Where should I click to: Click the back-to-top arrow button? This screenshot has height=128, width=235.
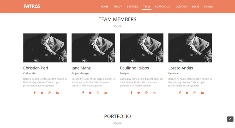230,119
